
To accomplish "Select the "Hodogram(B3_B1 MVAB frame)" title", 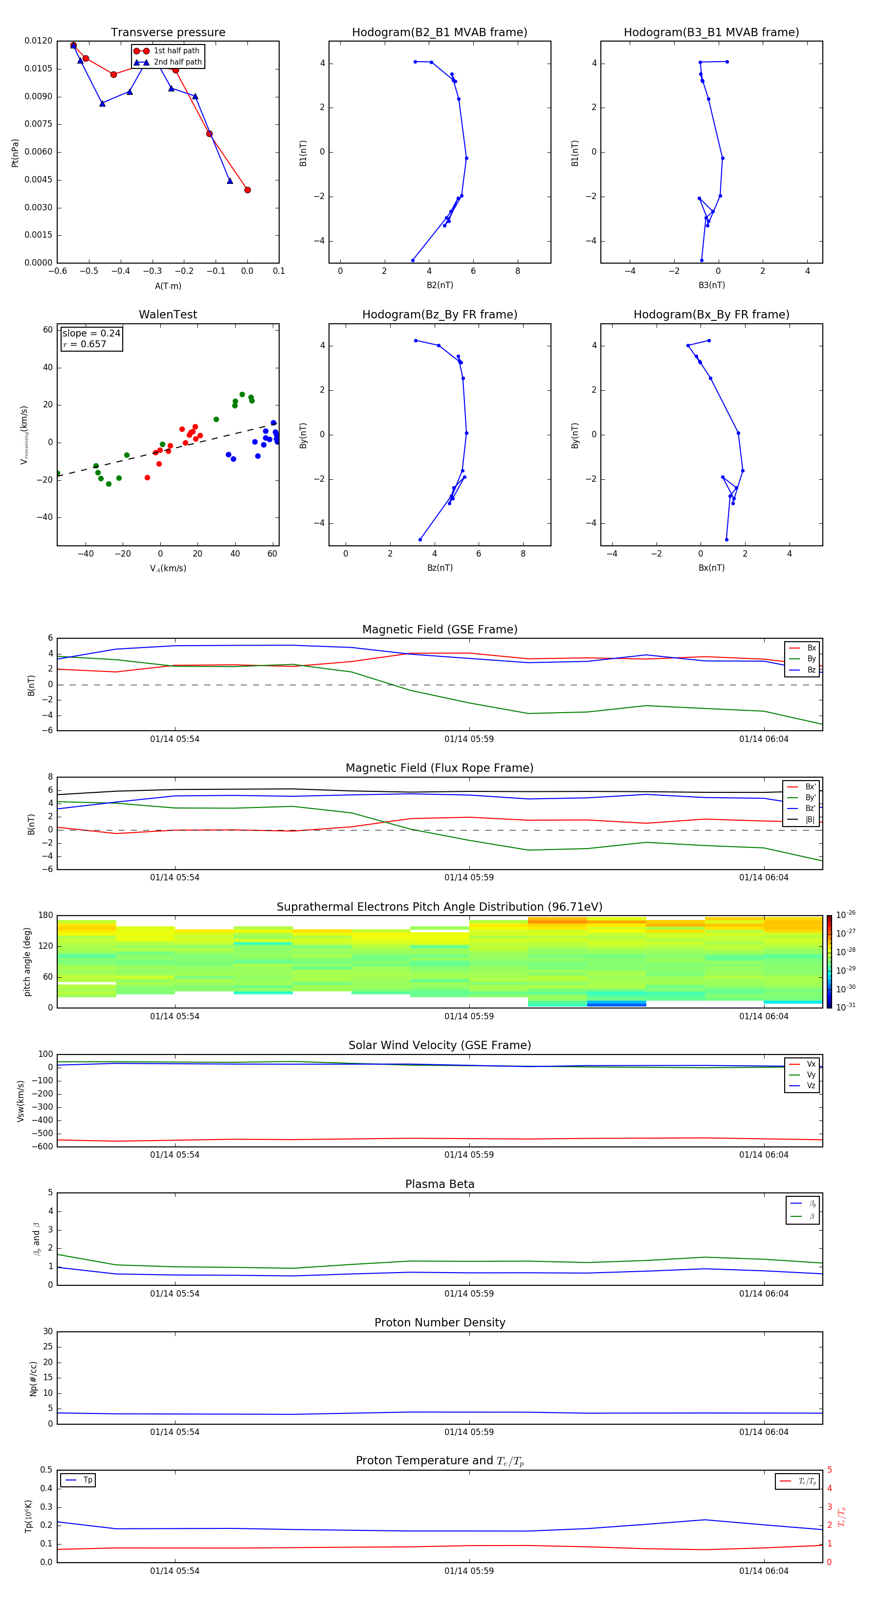I will [711, 33].
